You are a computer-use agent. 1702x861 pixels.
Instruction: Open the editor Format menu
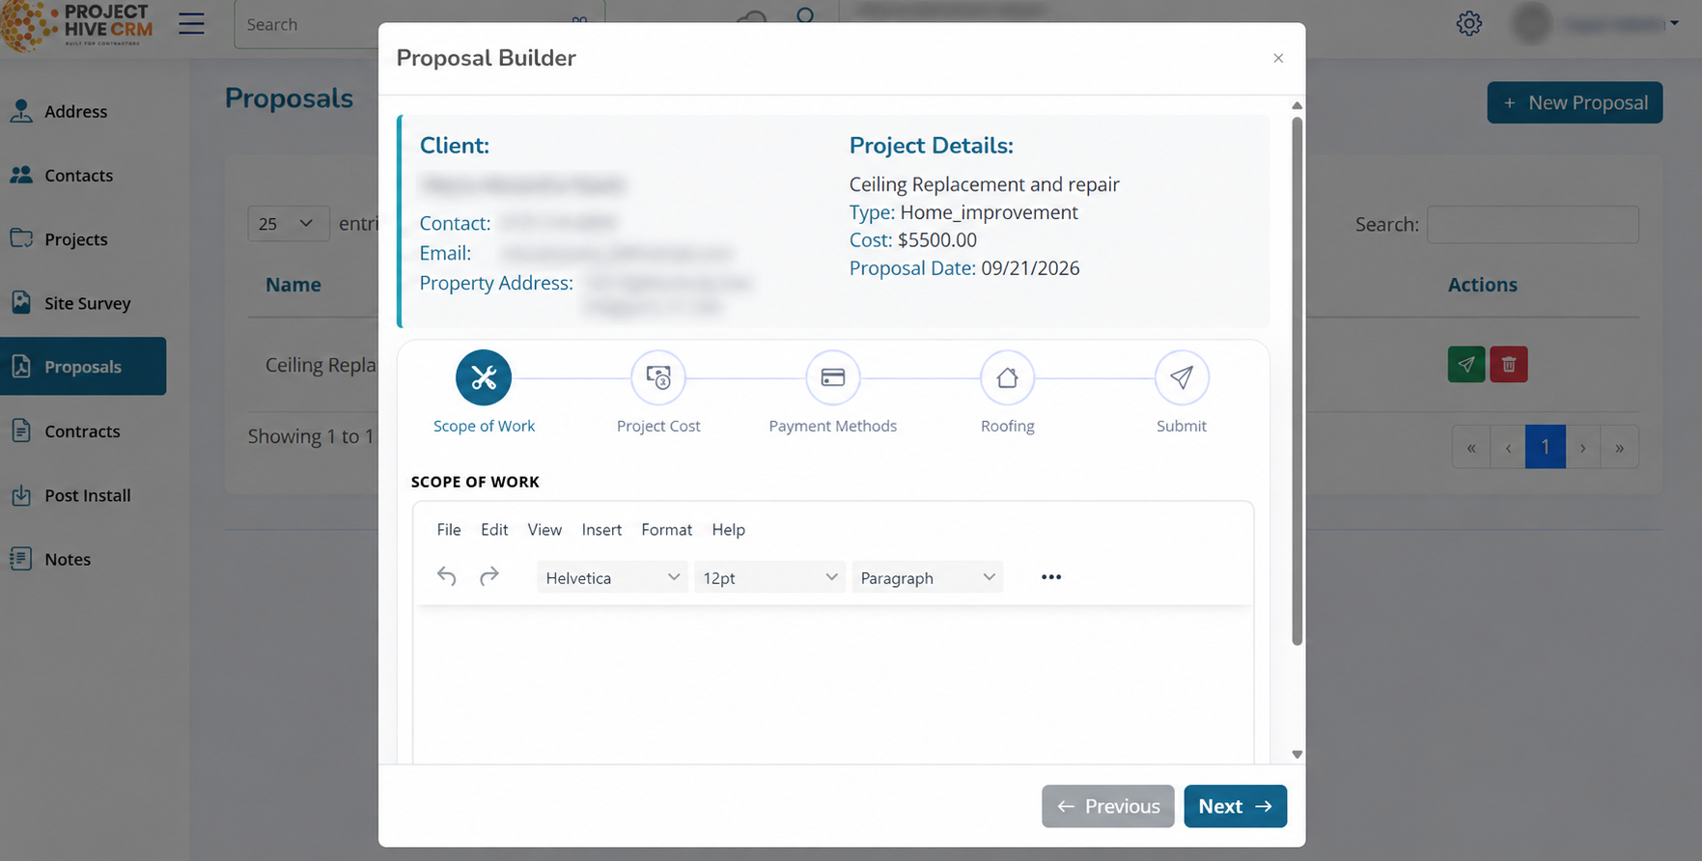666,529
